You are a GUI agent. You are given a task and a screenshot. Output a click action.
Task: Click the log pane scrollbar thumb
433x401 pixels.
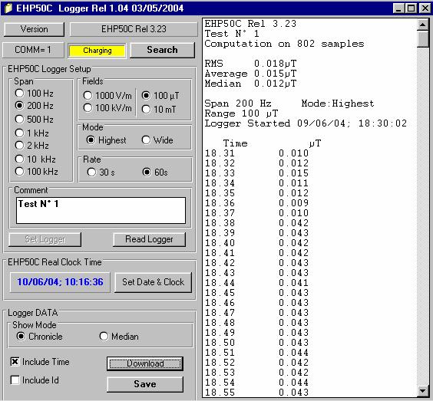(423, 39)
